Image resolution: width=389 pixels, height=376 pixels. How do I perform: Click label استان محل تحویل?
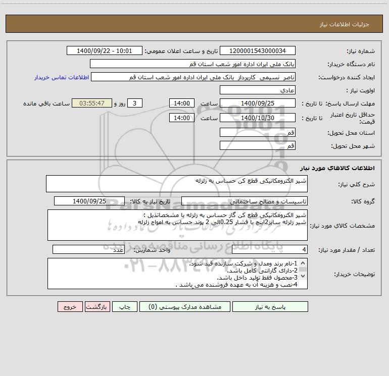tap(351, 133)
